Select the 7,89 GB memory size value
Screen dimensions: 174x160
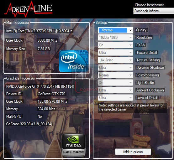(44, 49)
